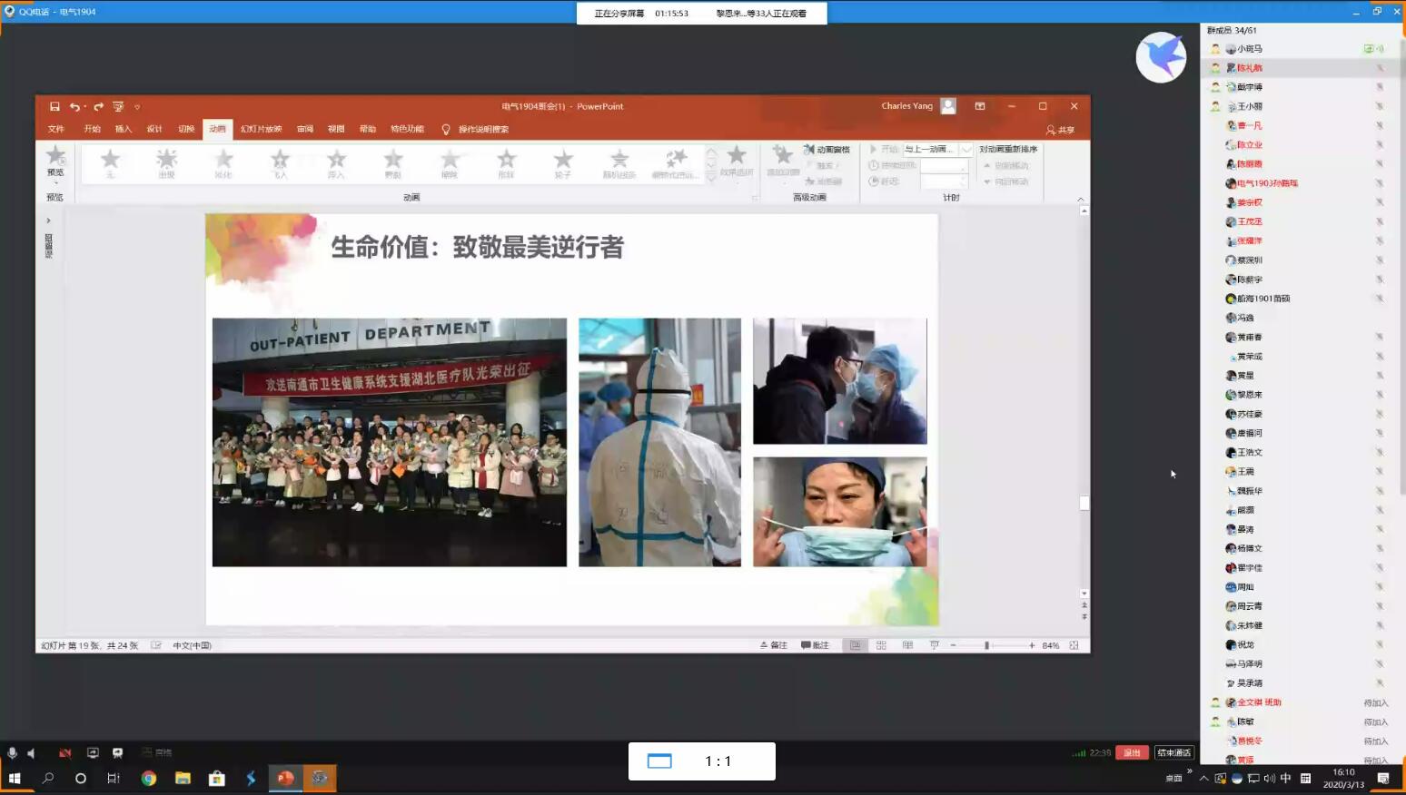Click the Undo arrow in quick access toolbar
The height and width of the screenshot is (795, 1406).
[74, 106]
